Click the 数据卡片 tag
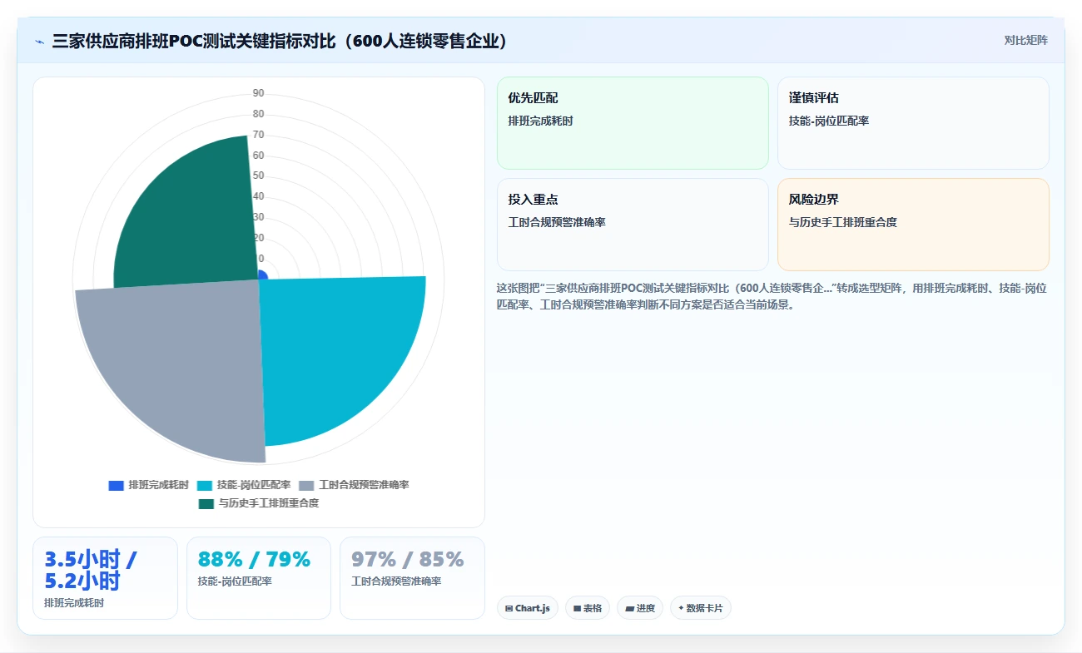The height and width of the screenshot is (653, 1082). [701, 608]
